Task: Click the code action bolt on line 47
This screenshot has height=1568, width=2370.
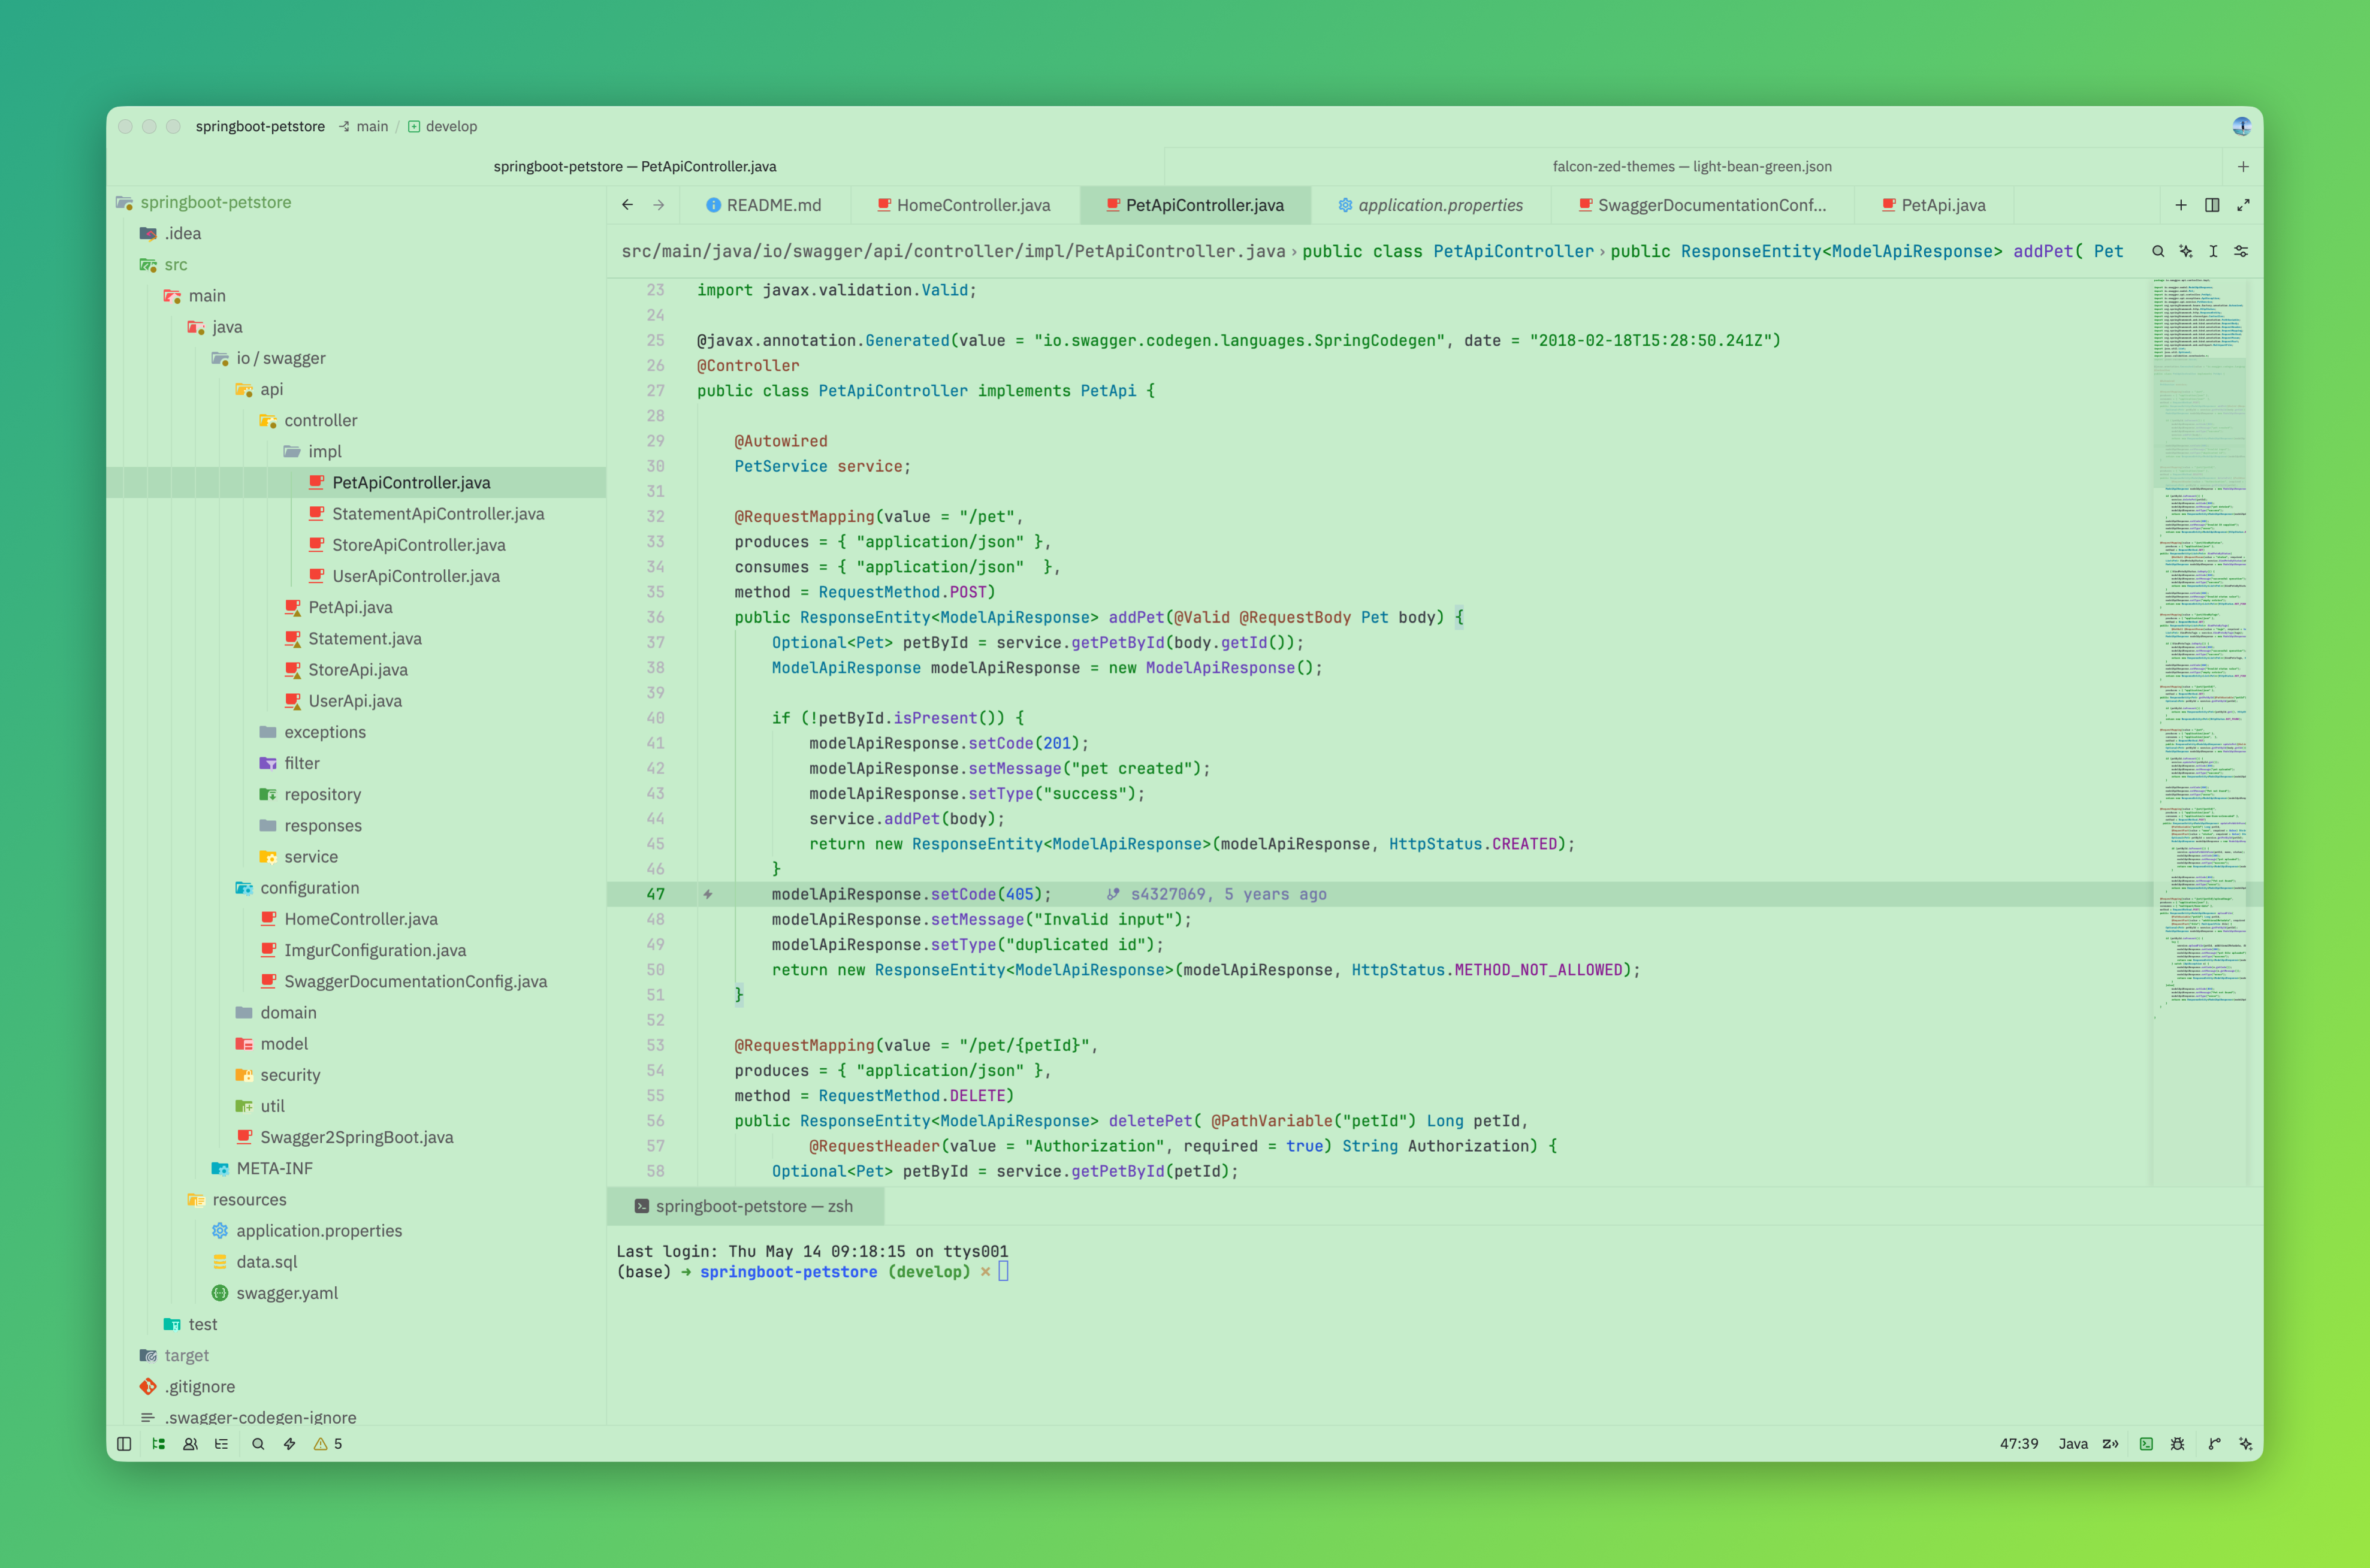Action: point(708,894)
